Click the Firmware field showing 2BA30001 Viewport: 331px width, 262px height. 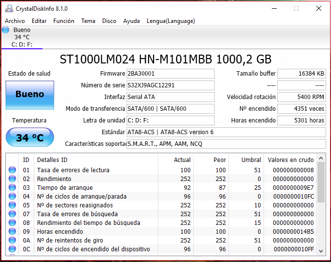point(170,74)
